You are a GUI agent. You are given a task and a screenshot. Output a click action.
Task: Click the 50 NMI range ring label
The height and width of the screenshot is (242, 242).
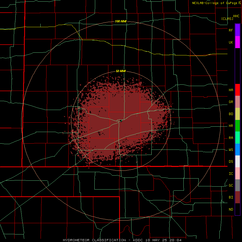coord(121,71)
